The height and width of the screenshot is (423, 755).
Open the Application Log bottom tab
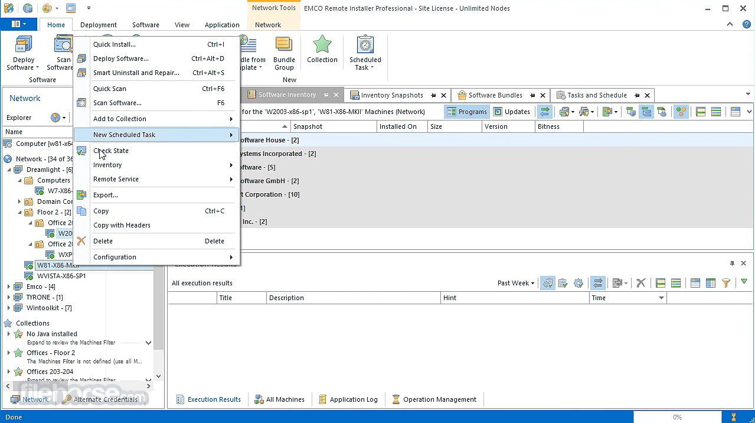(x=348, y=399)
